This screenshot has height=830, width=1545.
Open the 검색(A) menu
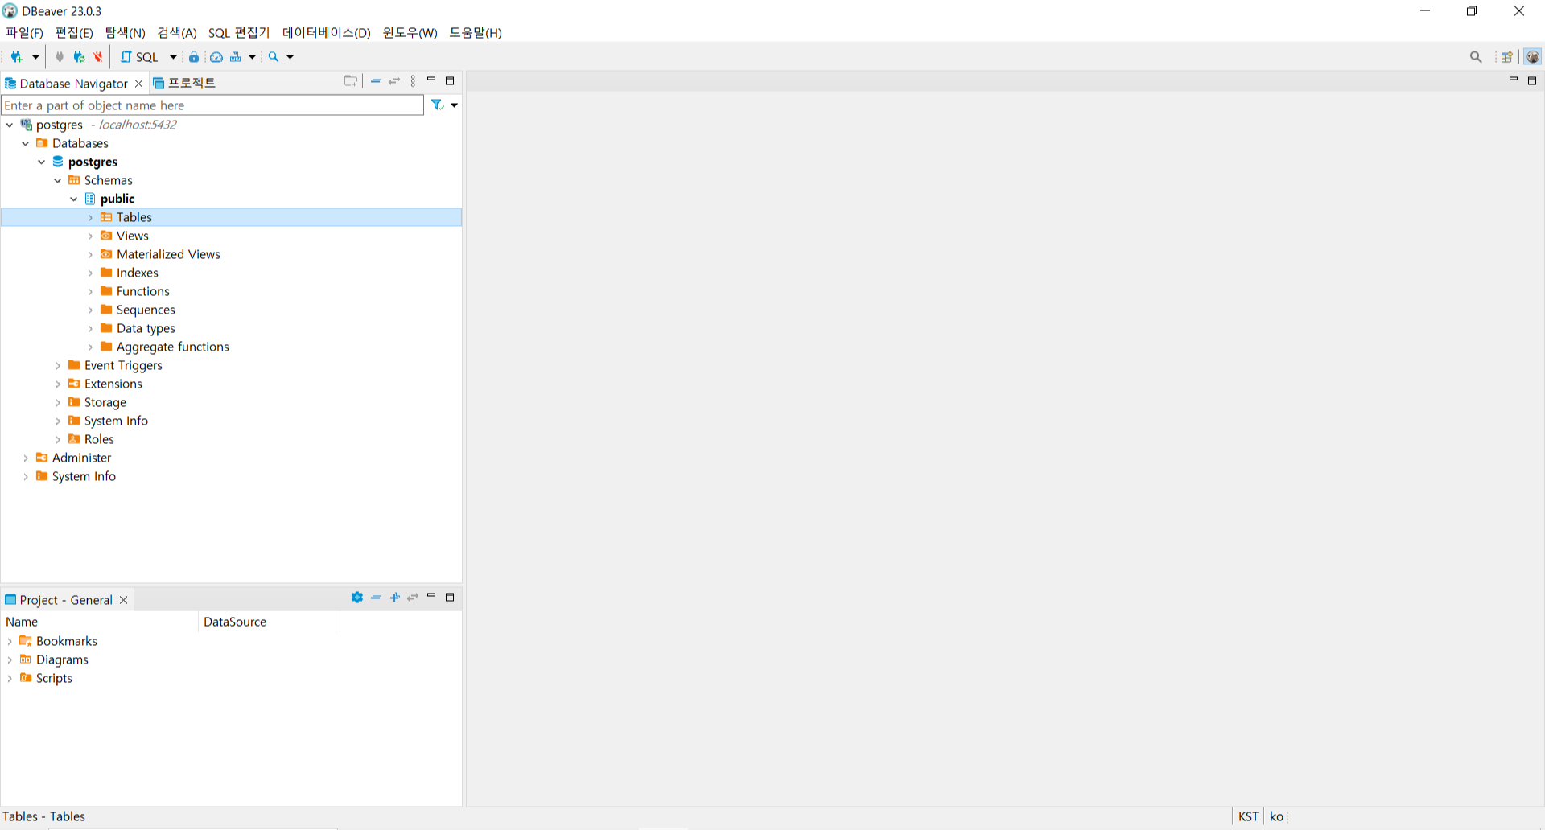click(177, 33)
